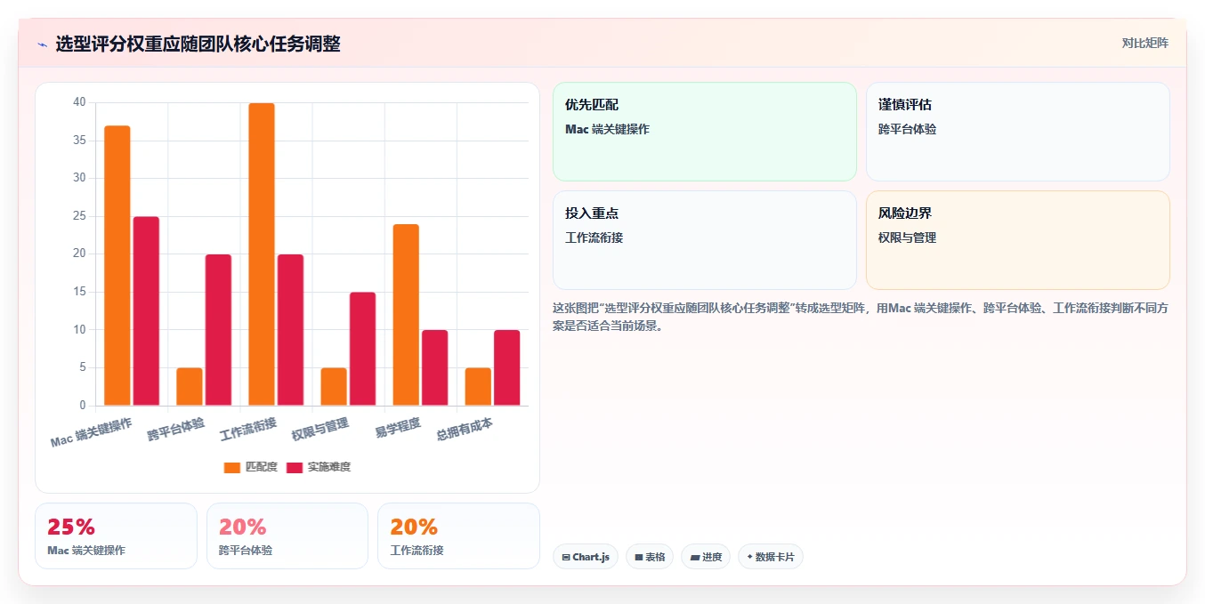Click the 权限与管理 x-axis label

click(x=320, y=430)
